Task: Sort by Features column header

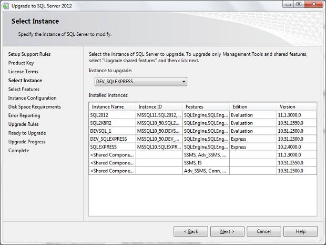Action: (x=206, y=106)
